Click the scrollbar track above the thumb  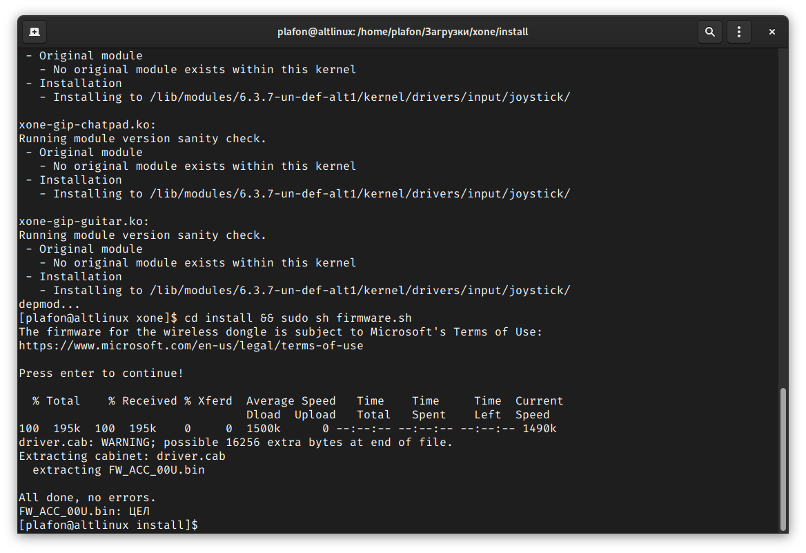coord(783,207)
